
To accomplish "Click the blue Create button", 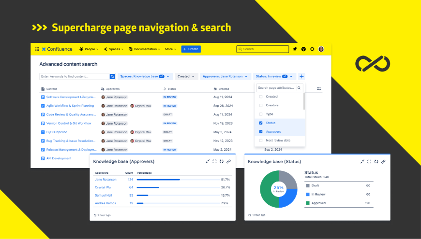I will click(x=191, y=49).
